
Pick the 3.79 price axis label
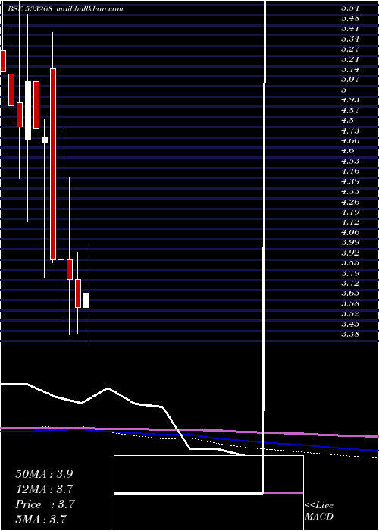(350, 273)
